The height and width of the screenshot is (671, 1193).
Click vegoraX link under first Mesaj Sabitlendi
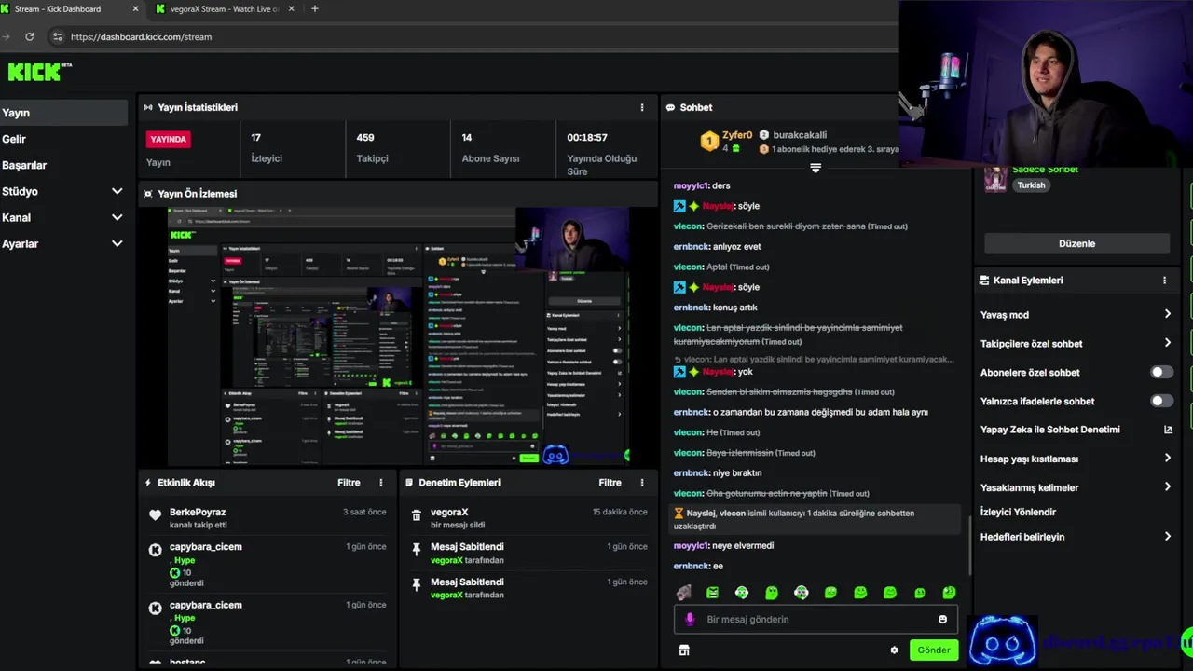point(446,560)
